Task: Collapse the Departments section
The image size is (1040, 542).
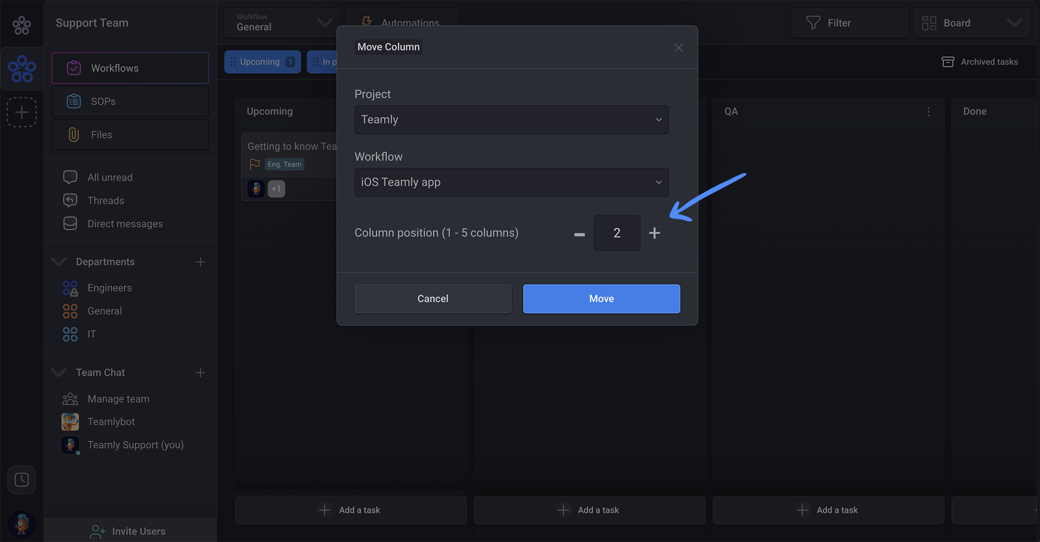Action: click(x=58, y=262)
